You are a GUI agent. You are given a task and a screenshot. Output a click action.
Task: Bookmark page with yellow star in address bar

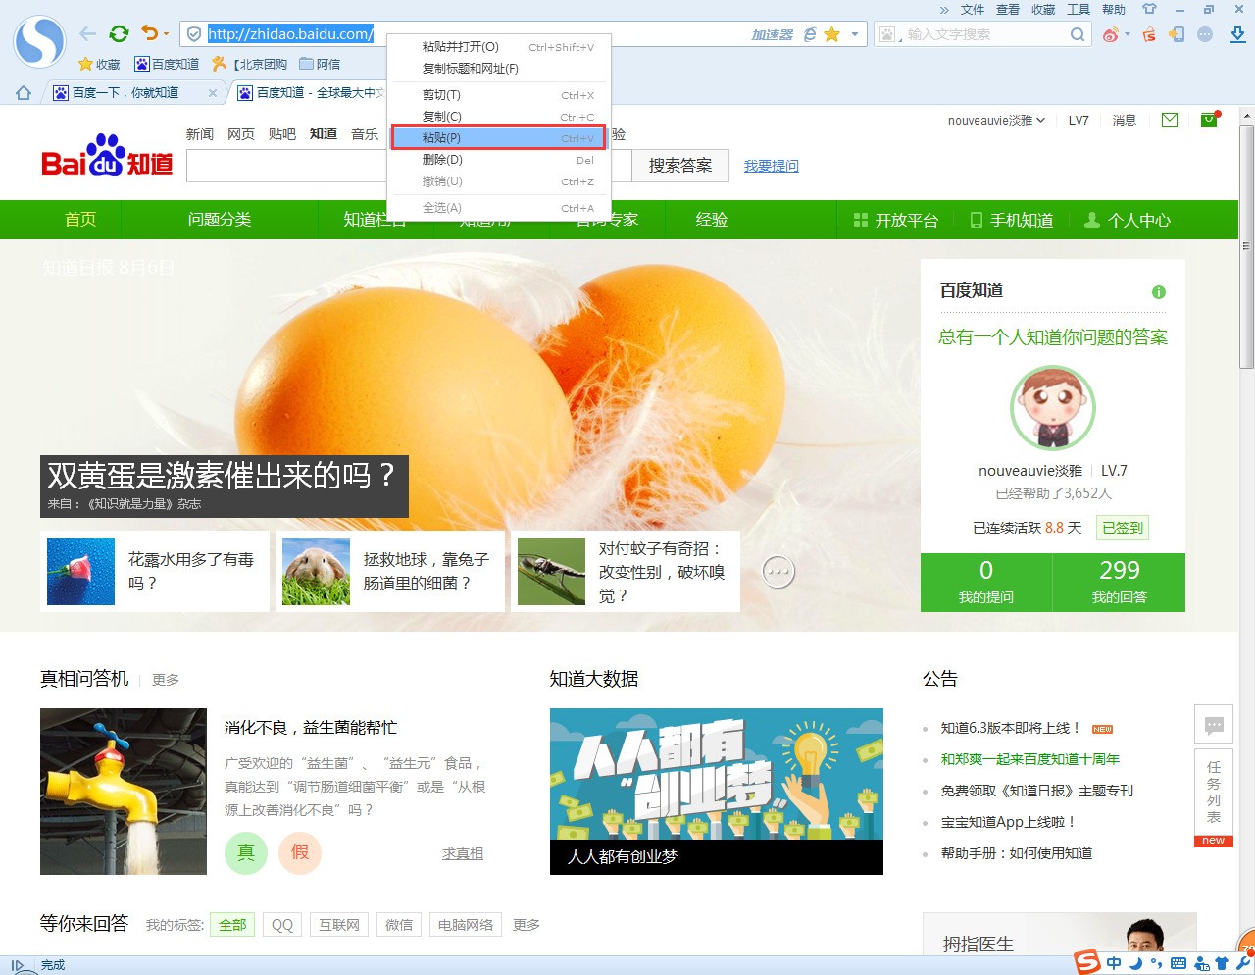(832, 34)
